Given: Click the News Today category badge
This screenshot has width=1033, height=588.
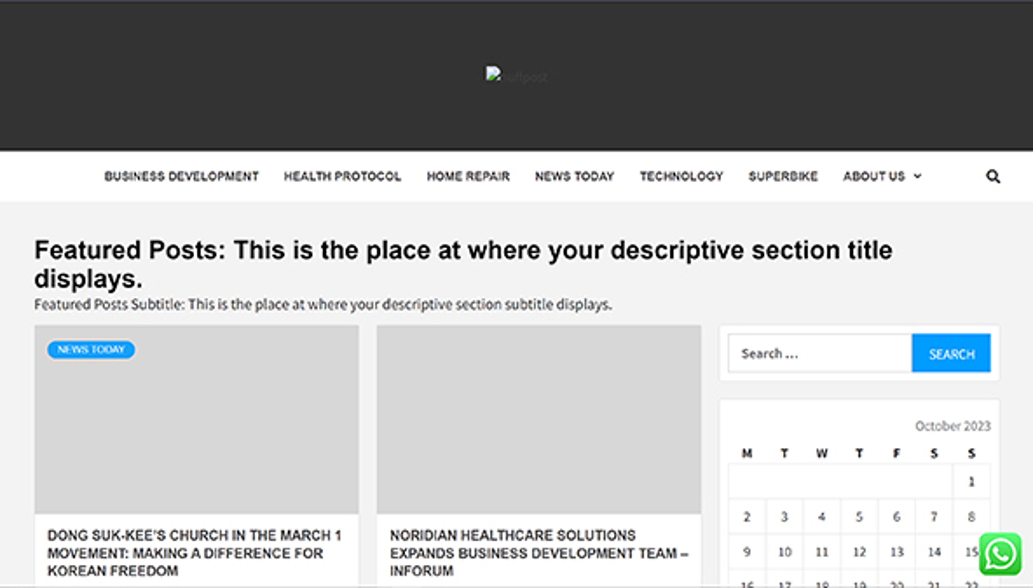Looking at the screenshot, I should click(x=91, y=349).
